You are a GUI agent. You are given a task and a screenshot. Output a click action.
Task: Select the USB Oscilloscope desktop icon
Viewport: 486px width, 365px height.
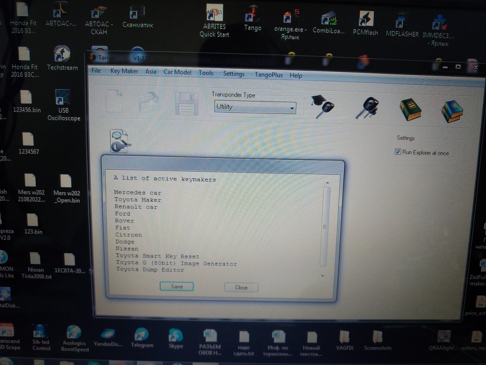pos(64,105)
